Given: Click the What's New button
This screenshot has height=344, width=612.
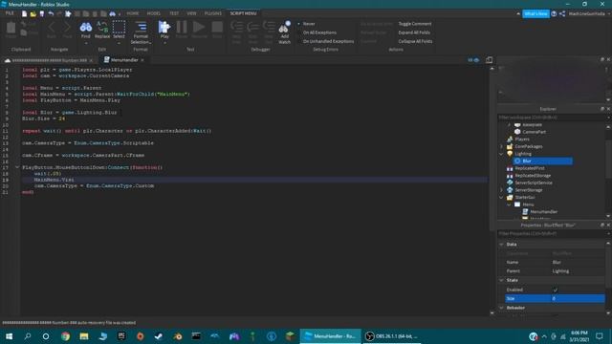Looking at the screenshot, I should [535, 13].
